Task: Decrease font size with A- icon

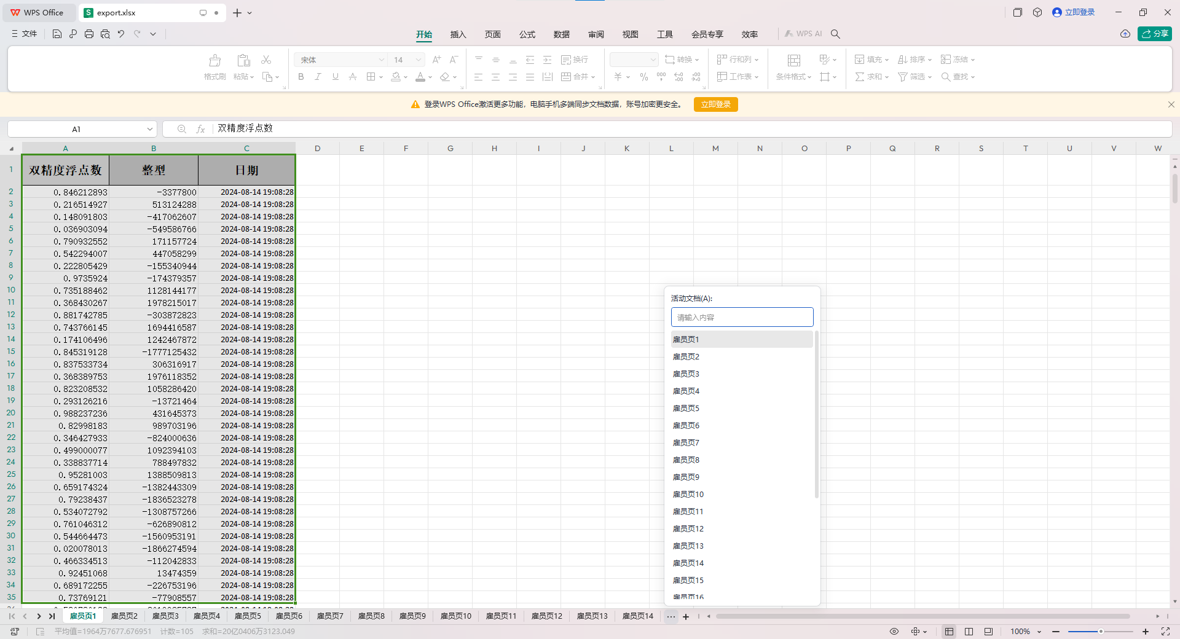Action: pyautogui.click(x=454, y=60)
